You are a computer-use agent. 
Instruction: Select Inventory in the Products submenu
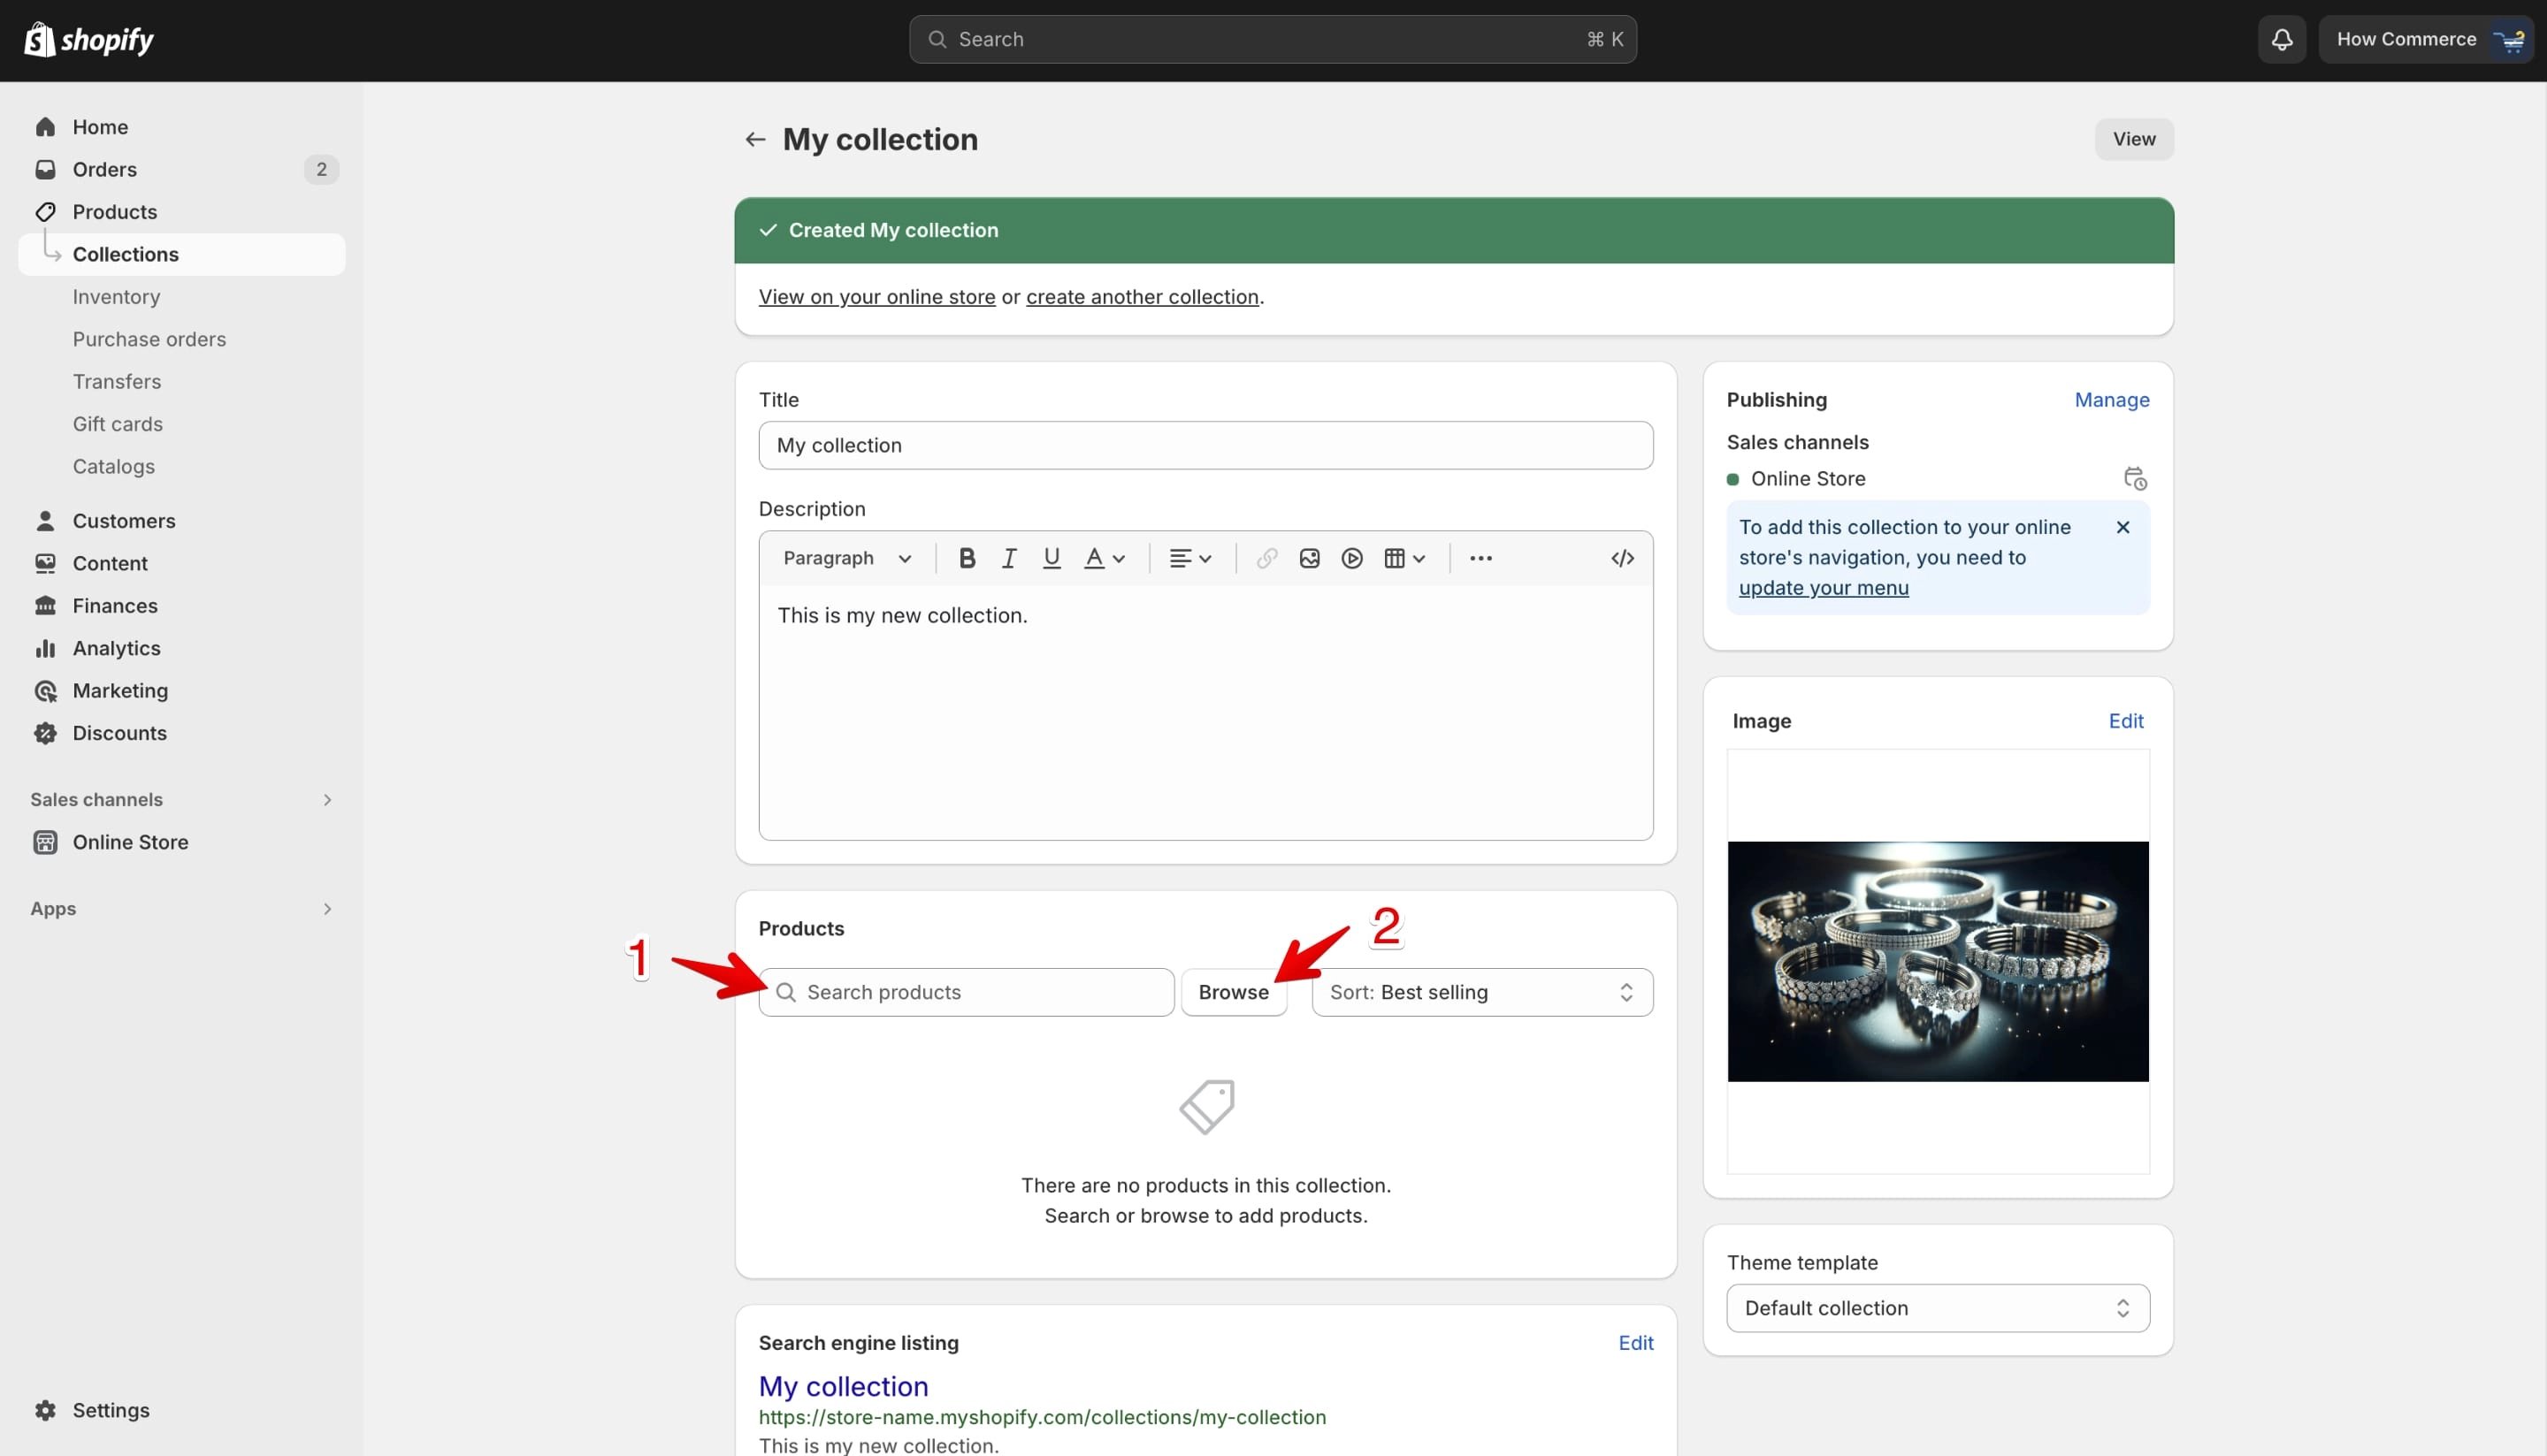pos(116,297)
